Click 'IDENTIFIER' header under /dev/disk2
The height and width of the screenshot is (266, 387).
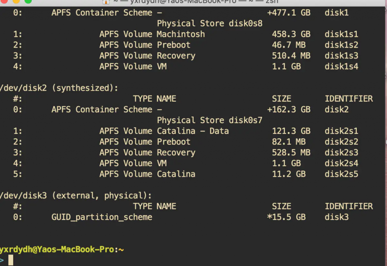tap(349, 99)
